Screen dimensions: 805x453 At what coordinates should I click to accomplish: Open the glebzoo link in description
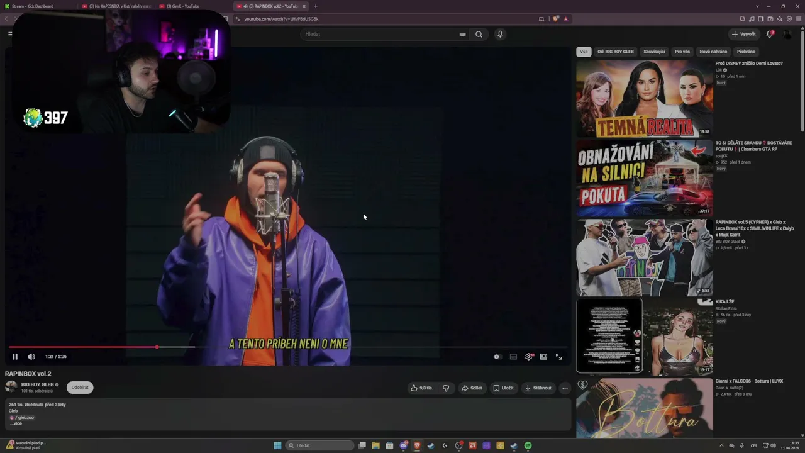(24, 417)
